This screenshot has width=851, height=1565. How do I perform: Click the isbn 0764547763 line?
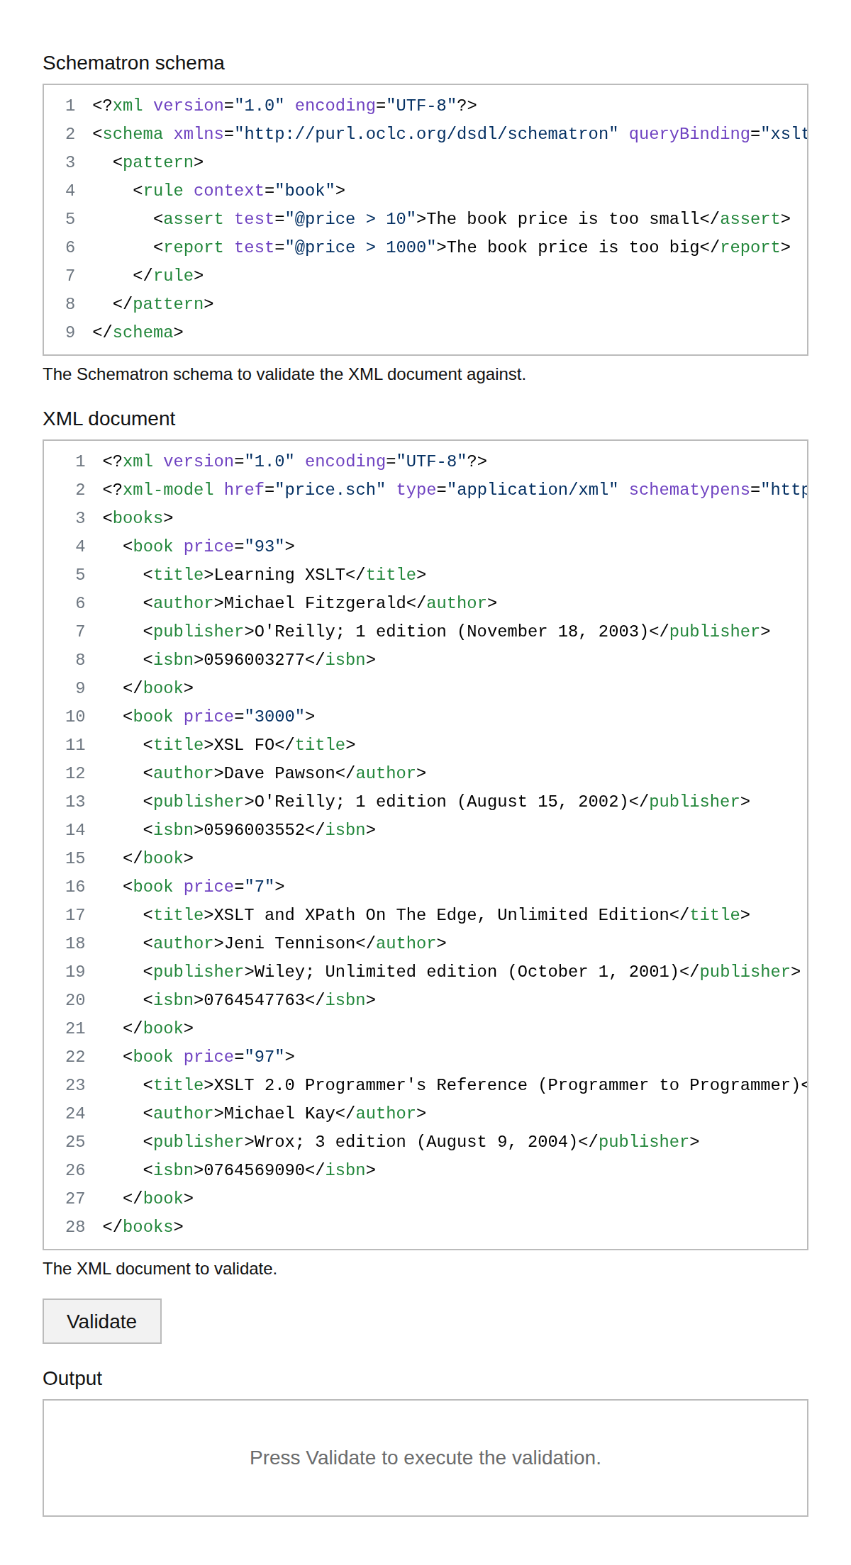tap(260, 1000)
